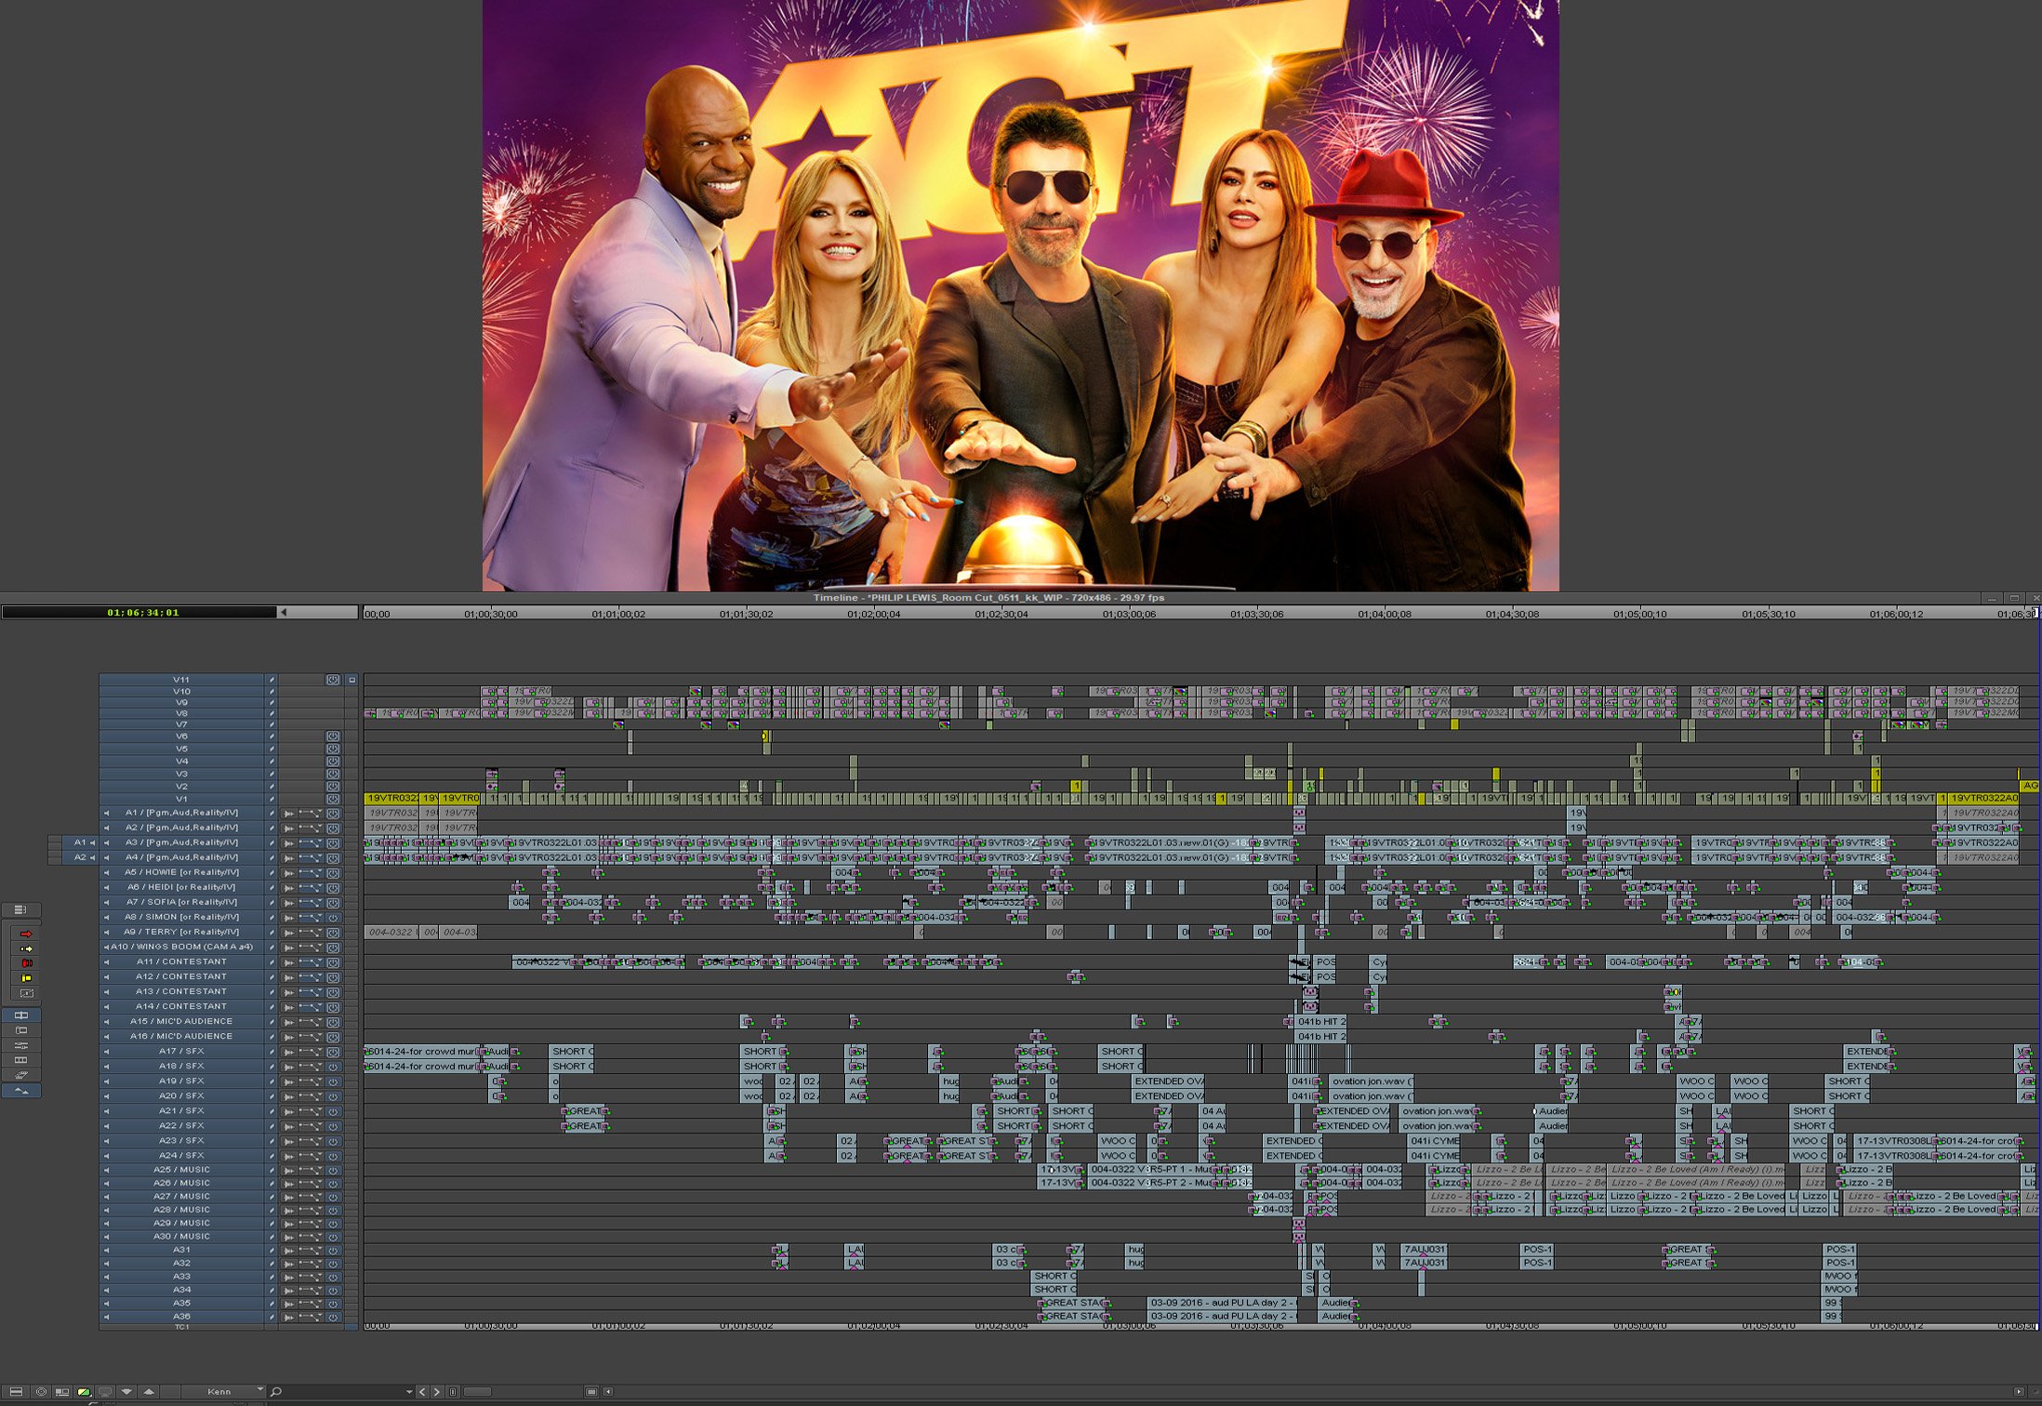
Task: Toggle the video monitor icon on track V1
Action: [333, 799]
